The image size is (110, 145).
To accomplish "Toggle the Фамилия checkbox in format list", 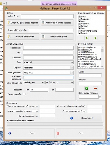I will coord(79,23).
